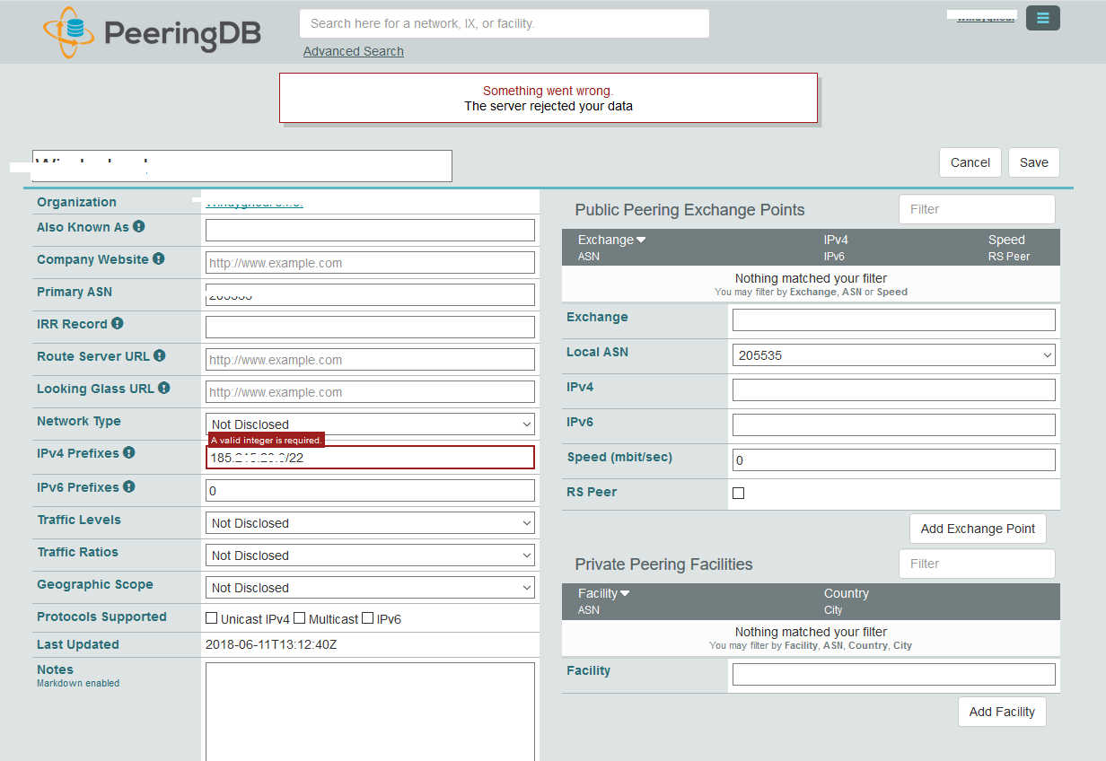Focus the Primary ASN field

point(370,294)
